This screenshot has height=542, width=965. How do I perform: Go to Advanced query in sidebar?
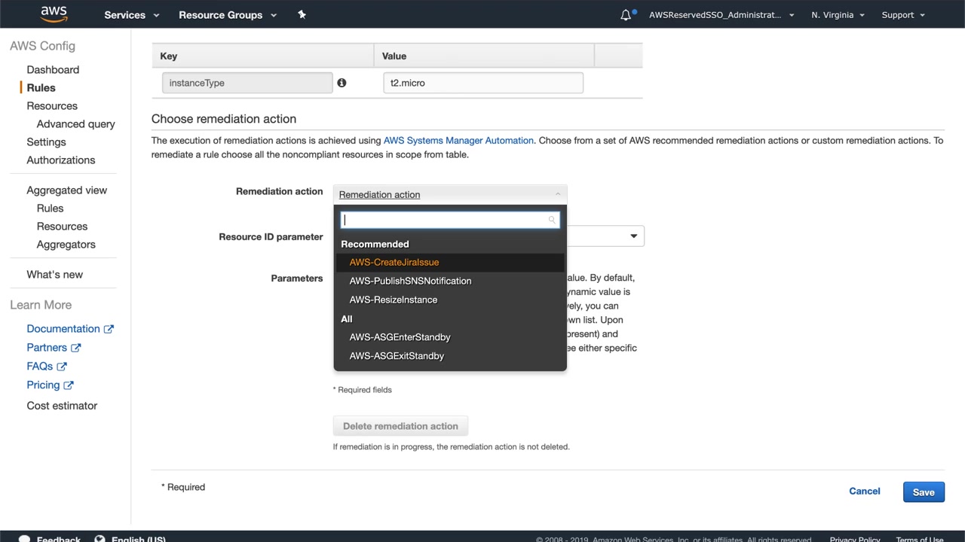(x=75, y=124)
